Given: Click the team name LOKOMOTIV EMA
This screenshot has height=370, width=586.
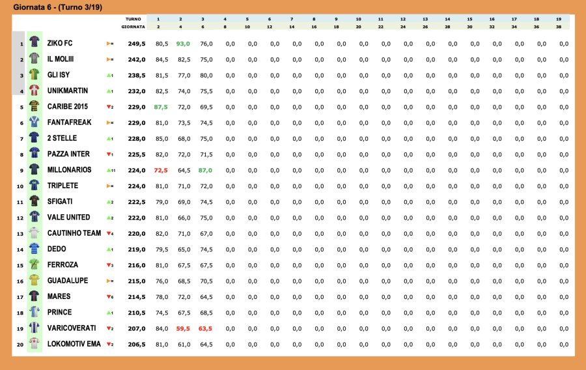Looking at the screenshot, I should click(x=74, y=344).
